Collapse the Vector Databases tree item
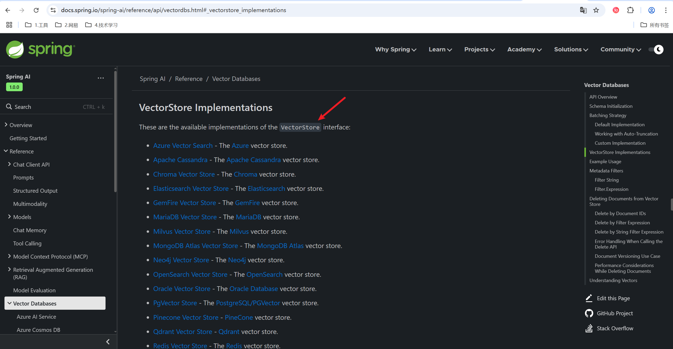Image resolution: width=673 pixels, height=349 pixels. (x=9, y=303)
